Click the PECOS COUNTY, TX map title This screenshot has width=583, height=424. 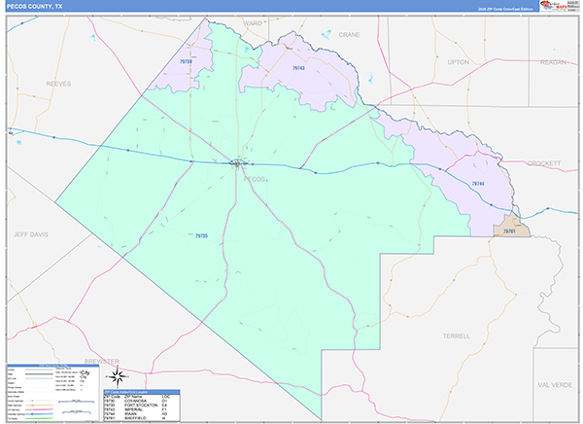click(x=35, y=7)
